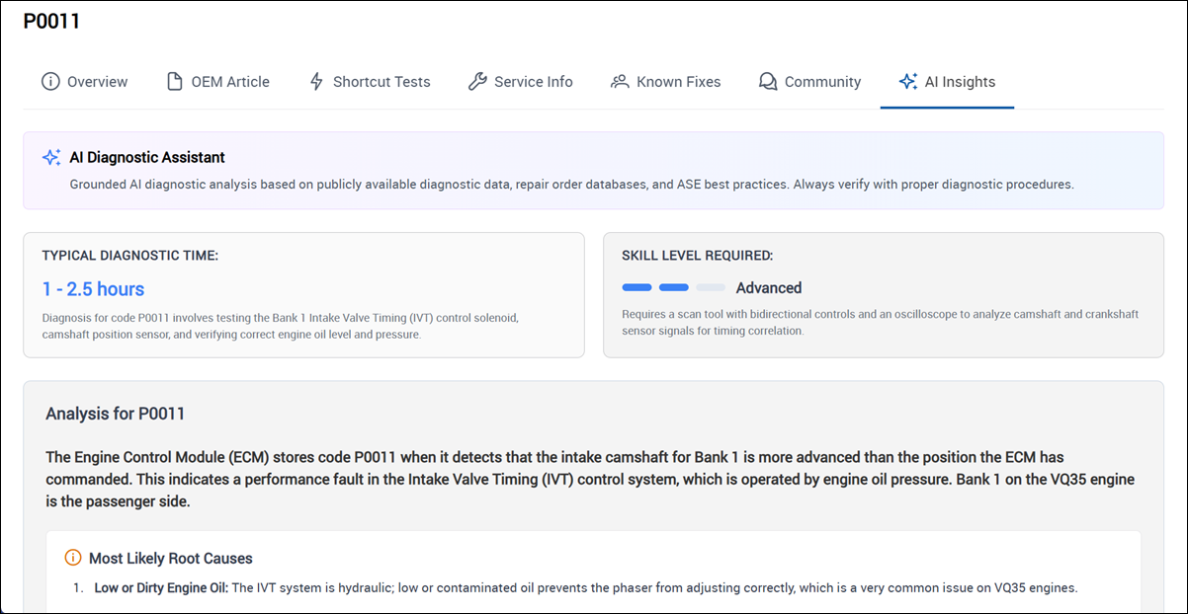Click the 1 - 2.5 hours diagnostic time
Viewport: 1188px width, 614px height.
93,289
